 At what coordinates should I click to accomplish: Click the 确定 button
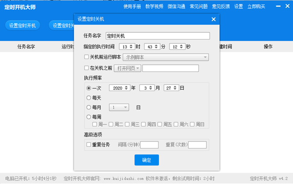[x=146, y=160]
